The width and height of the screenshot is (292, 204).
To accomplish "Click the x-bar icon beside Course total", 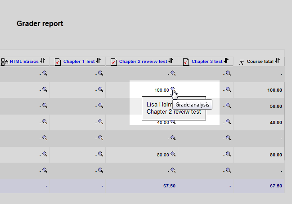I will [242, 62].
